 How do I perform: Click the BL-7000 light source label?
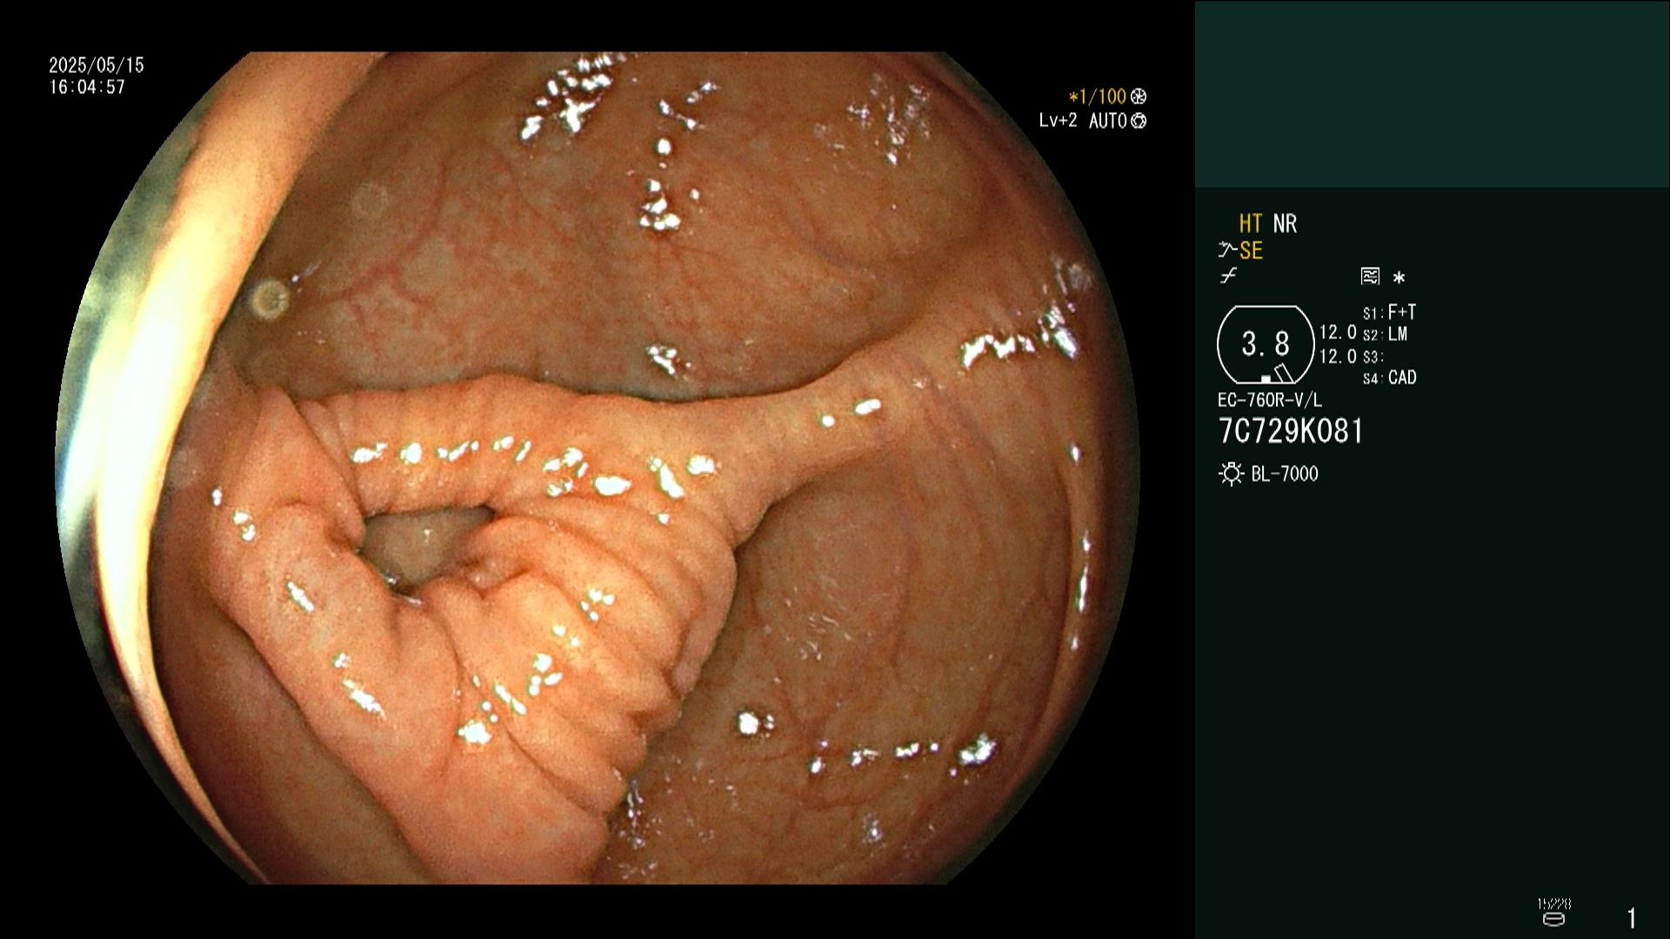click(x=1285, y=474)
